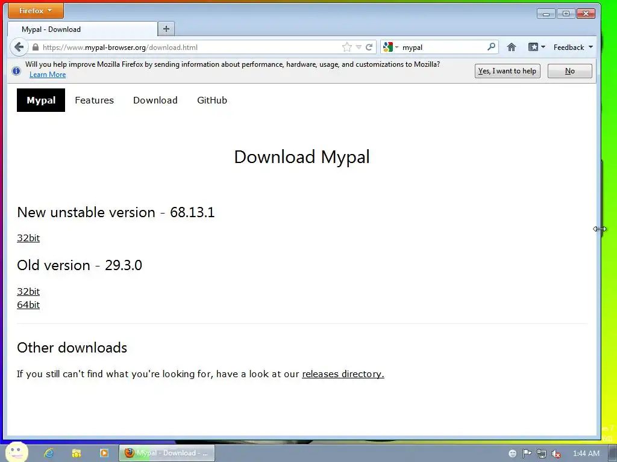Click the Action Center flag tray icon
This screenshot has height=462, width=617.
tap(527, 454)
